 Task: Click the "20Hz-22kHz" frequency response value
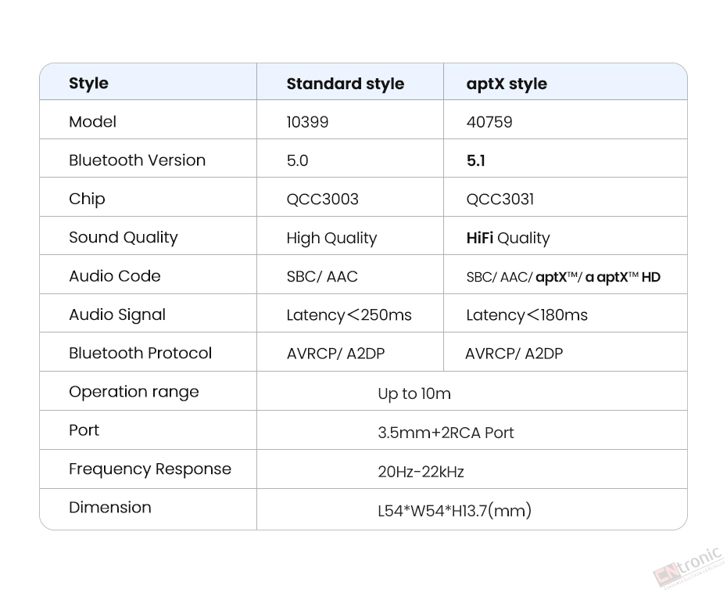(x=421, y=472)
